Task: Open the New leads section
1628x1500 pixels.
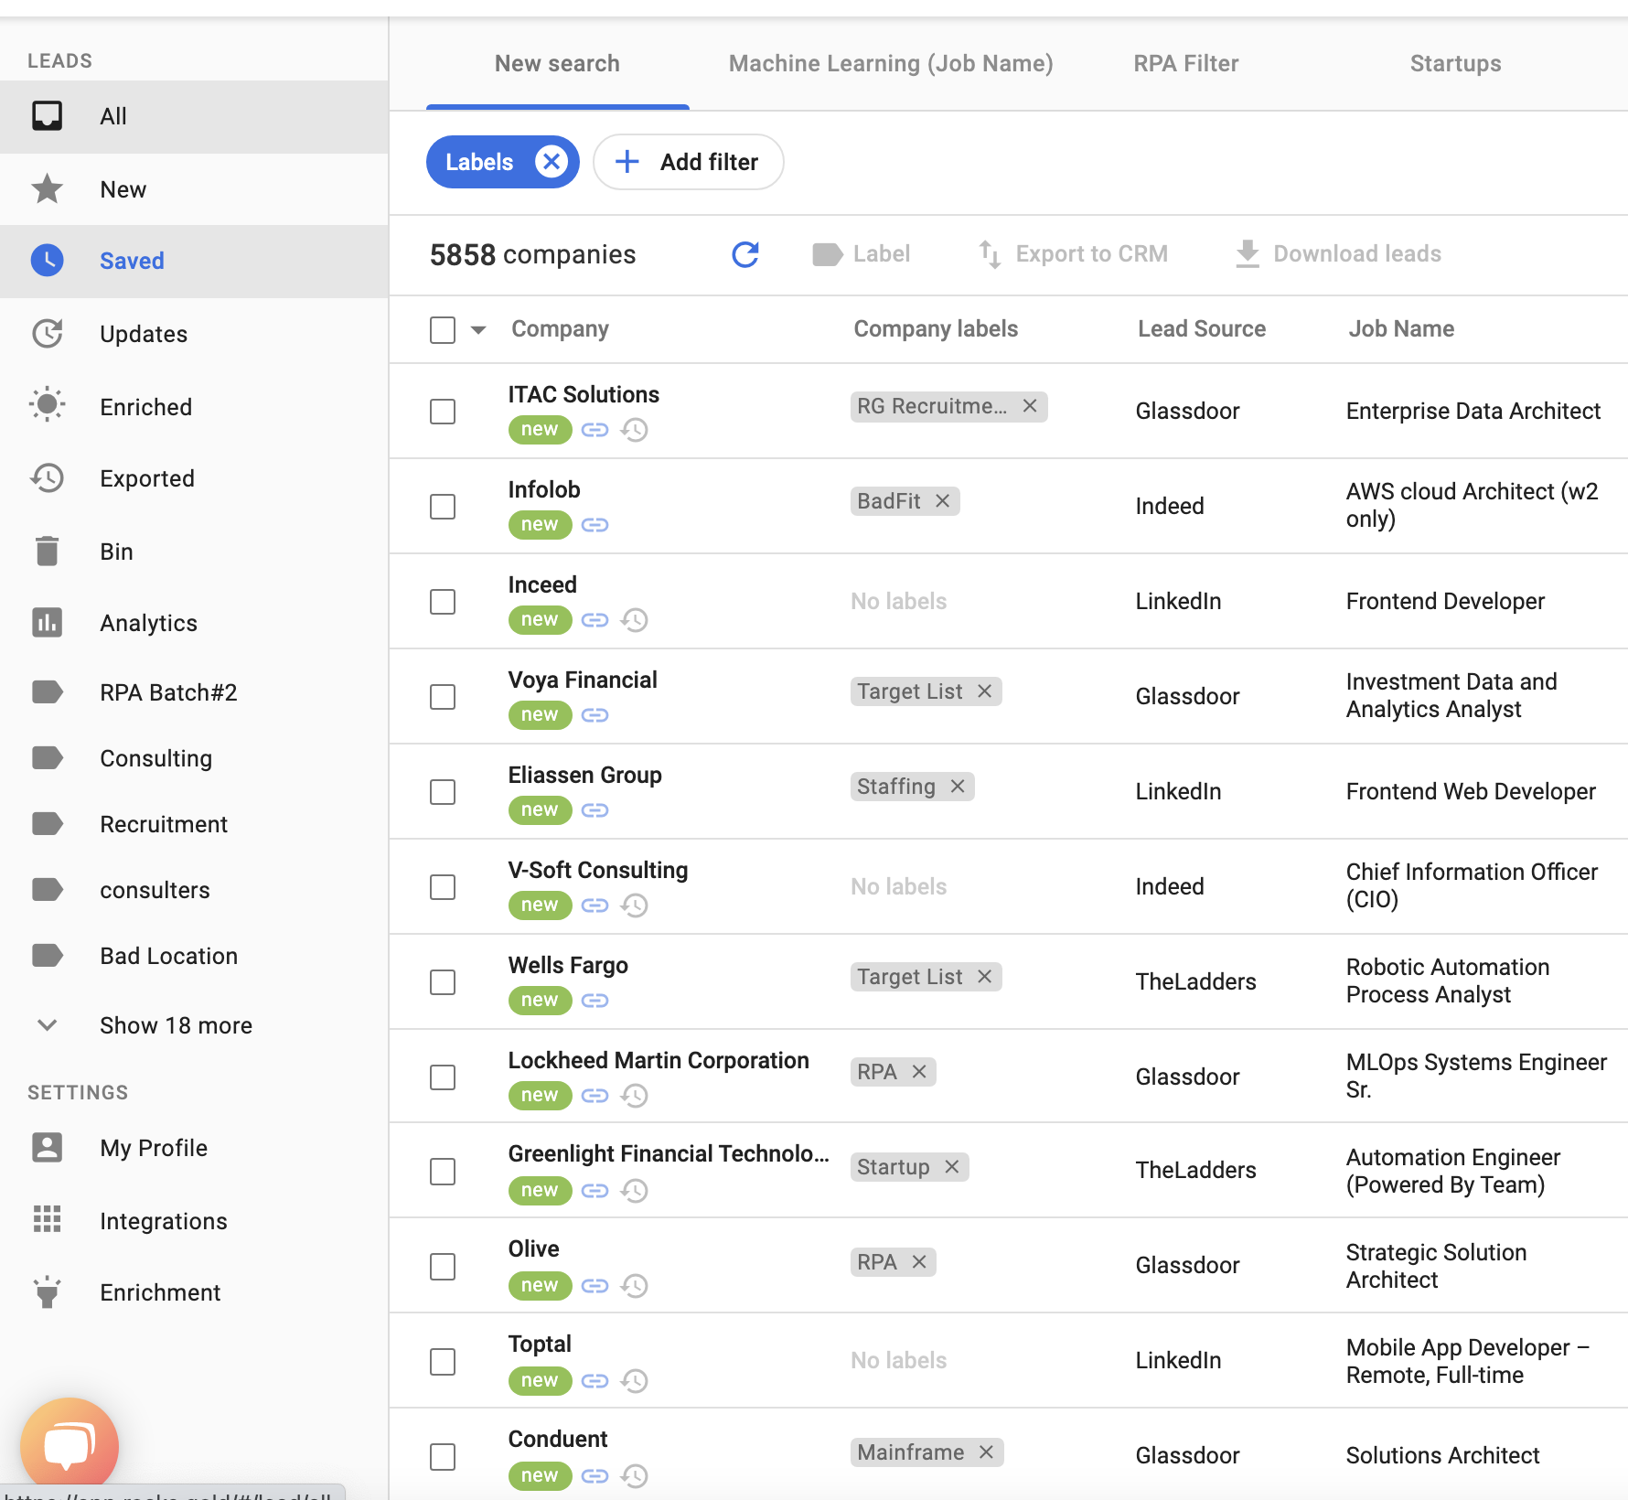Action: (194, 189)
